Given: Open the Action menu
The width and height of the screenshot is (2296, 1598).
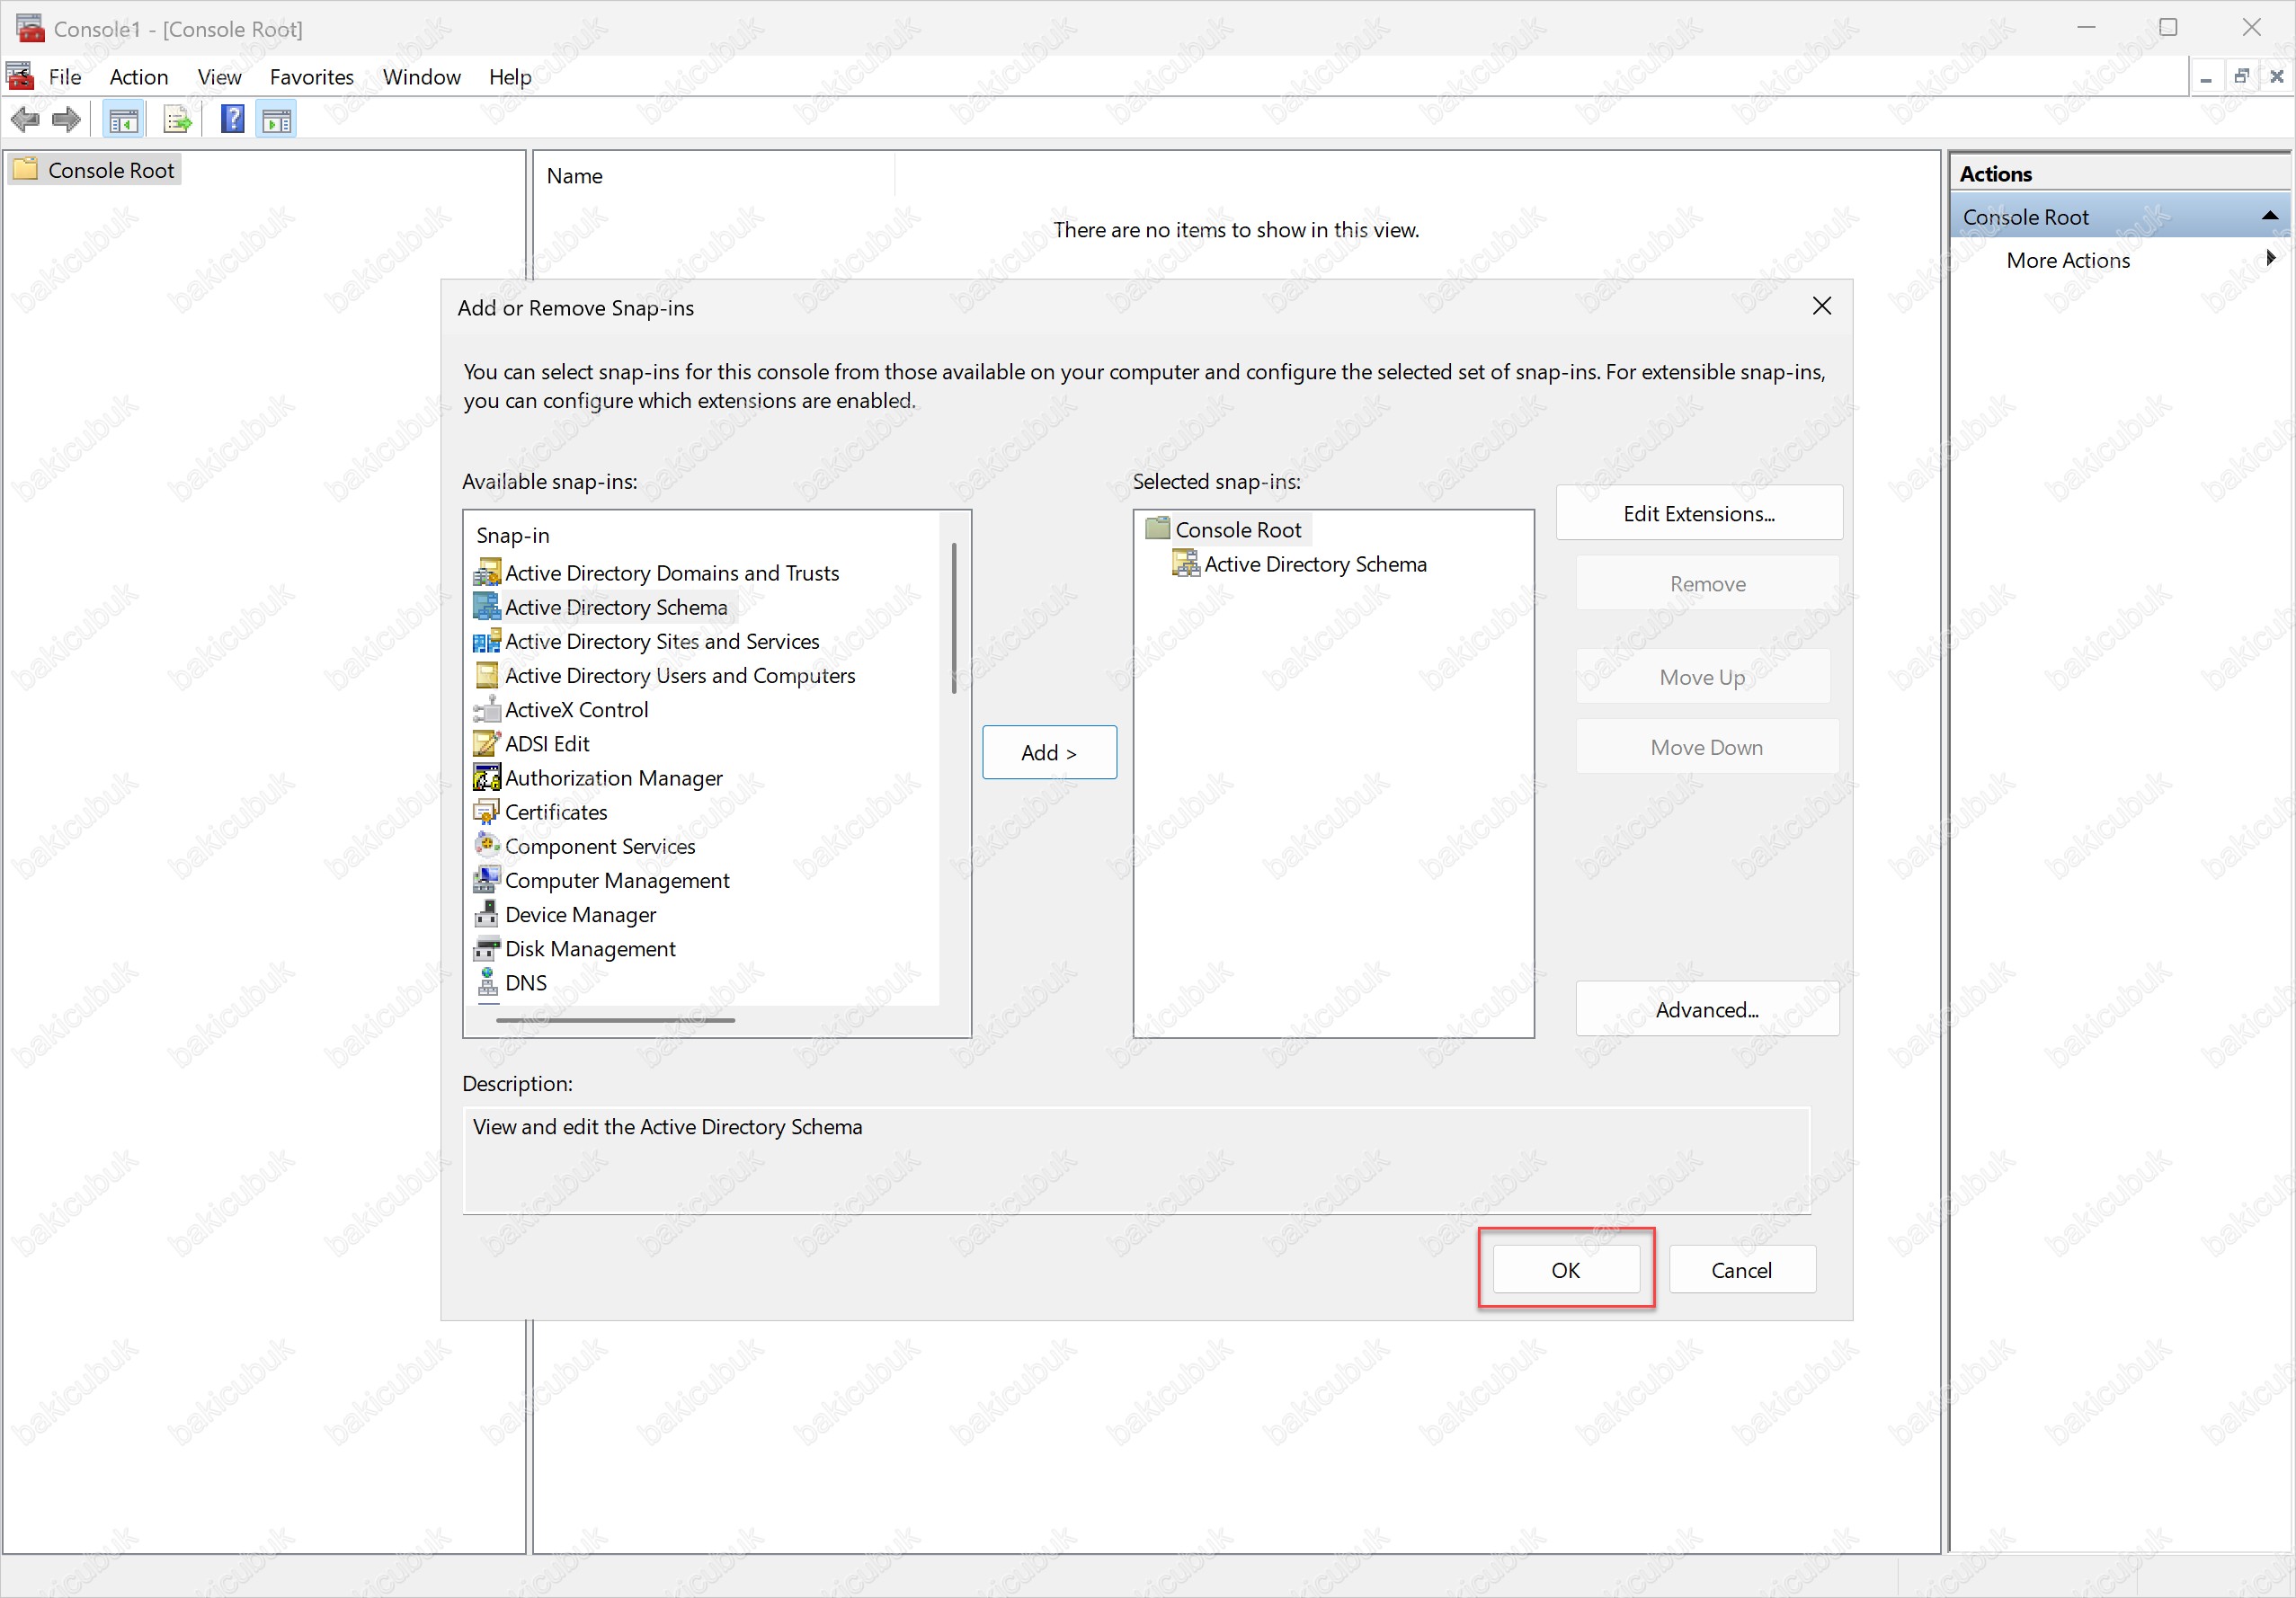Looking at the screenshot, I should (139, 77).
